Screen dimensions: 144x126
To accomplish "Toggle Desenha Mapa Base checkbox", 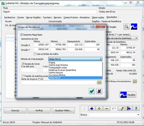I will (22, 35).
